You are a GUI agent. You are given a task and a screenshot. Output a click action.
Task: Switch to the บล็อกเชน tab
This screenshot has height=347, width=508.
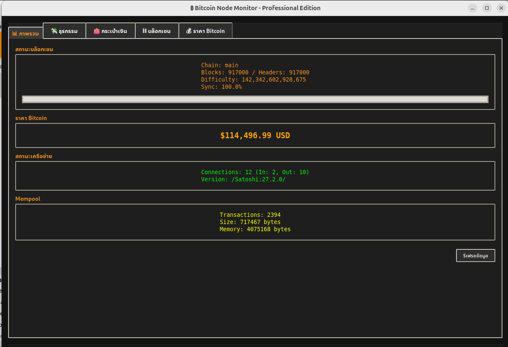click(x=157, y=31)
